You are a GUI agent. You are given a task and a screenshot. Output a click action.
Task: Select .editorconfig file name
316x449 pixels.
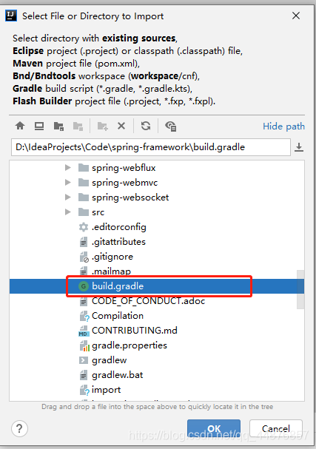119,227
